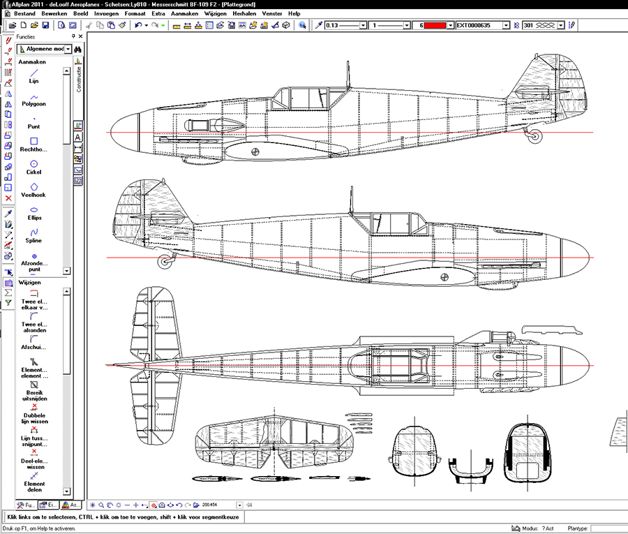Open the Help menu
Image resolution: width=628 pixels, height=534 pixels.
(x=294, y=14)
